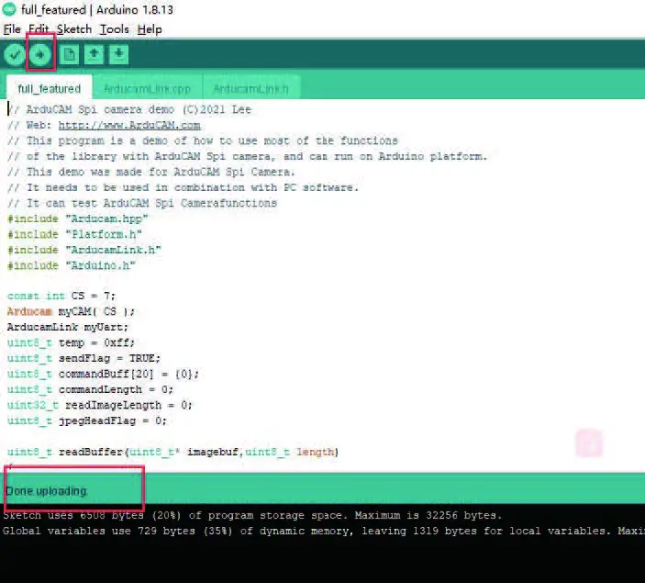Open a sketch with the Open icon
This screenshot has height=583, width=645.
(x=94, y=54)
